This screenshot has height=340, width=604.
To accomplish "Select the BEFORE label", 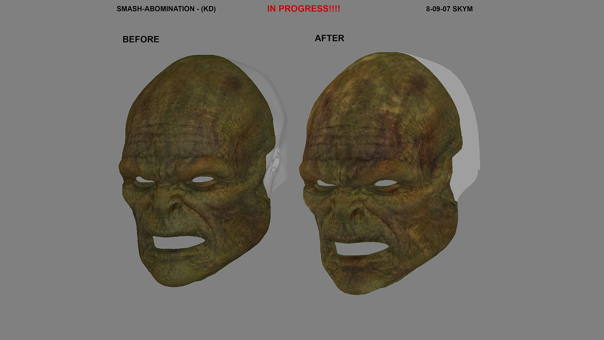I will click(x=141, y=39).
